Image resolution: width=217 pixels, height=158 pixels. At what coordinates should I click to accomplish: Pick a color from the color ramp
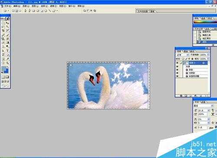(x=205, y=22)
